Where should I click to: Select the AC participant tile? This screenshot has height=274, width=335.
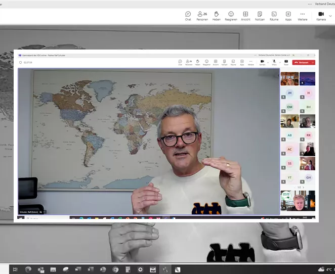coord(289,149)
